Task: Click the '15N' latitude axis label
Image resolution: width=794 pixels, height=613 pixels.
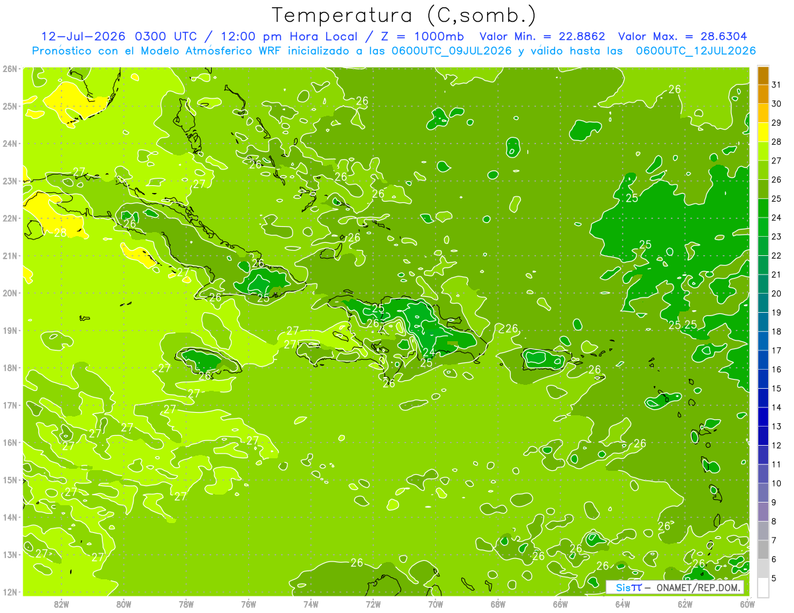Action: click(x=10, y=479)
